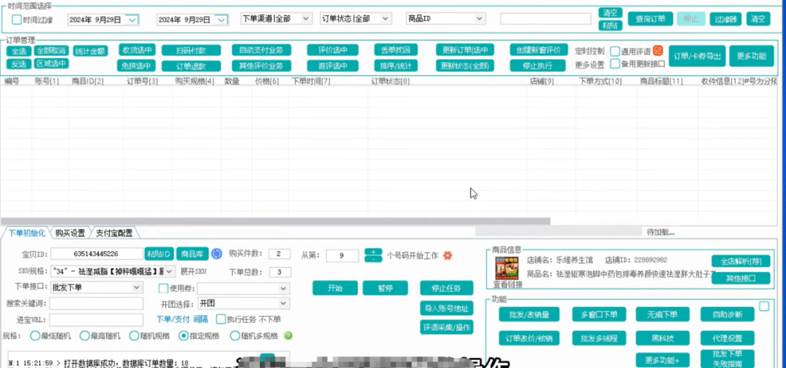
Task: Click the 订单状态[8] column header
Action: pyautogui.click(x=391, y=81)
